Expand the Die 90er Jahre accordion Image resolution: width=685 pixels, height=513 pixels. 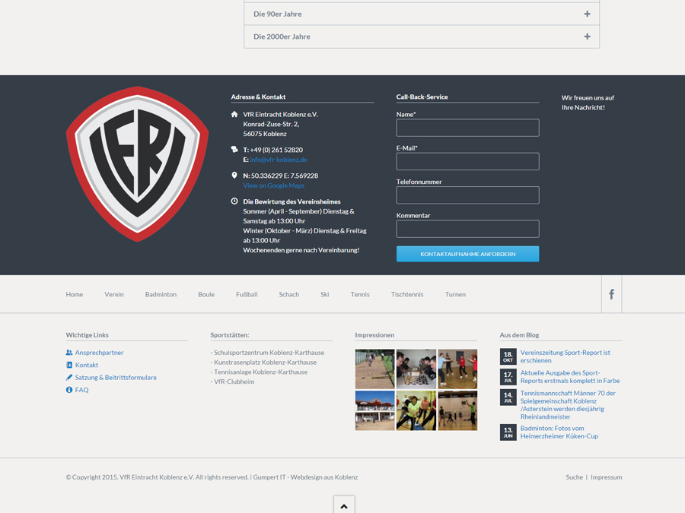[x=421, y=14]
